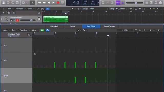Open Quick Help with the question mark icon

13,3
